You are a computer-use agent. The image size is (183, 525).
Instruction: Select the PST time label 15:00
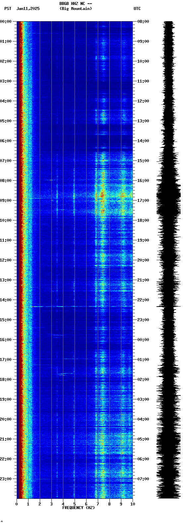tap(6, 320)
